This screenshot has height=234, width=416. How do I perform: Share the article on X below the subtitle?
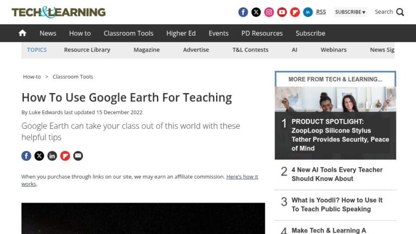coord(39,156)
